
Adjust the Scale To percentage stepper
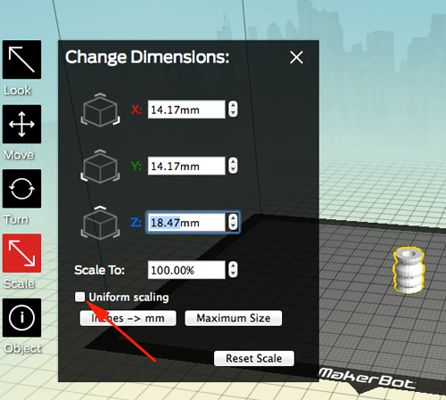coord(233,270)
